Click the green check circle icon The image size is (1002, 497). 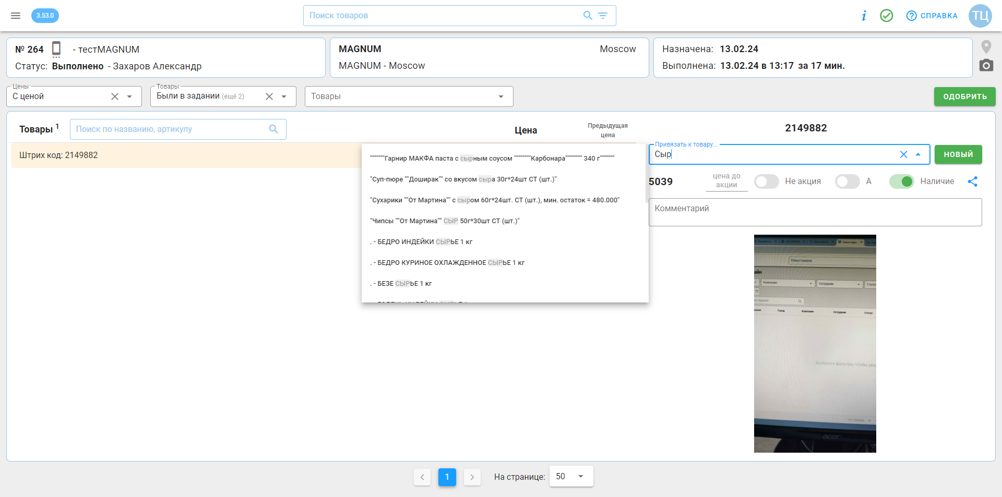tap(886, 16)
